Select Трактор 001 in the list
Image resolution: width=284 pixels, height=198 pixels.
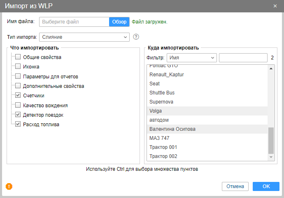click(163, 147)
